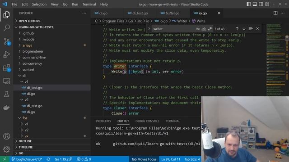289x162 pixels.
Task: Collapse the di folder
Action: click(x=52, y=76)
